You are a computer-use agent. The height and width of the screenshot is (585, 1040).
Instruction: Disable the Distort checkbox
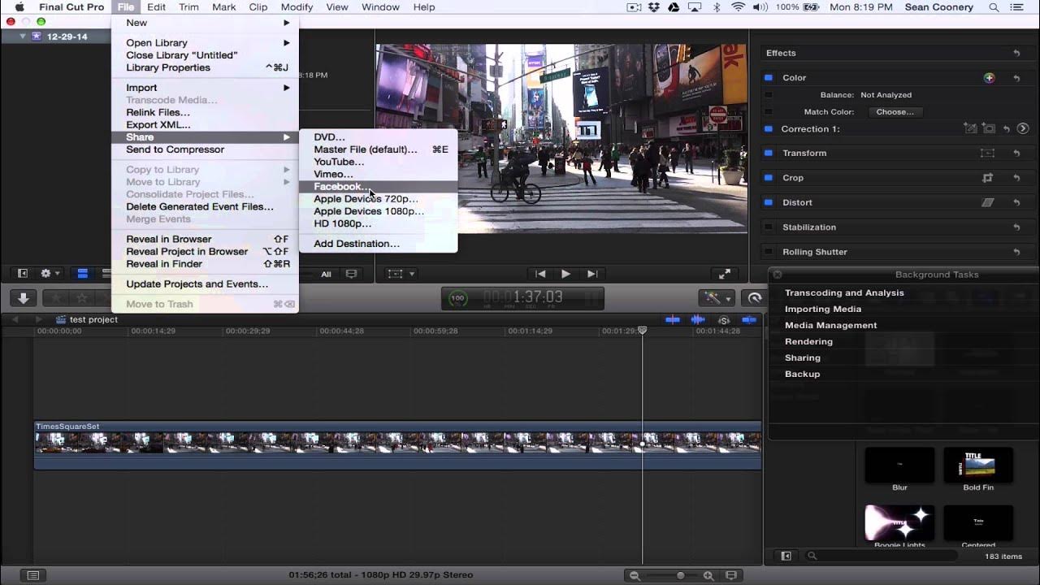tap(769, 202)
